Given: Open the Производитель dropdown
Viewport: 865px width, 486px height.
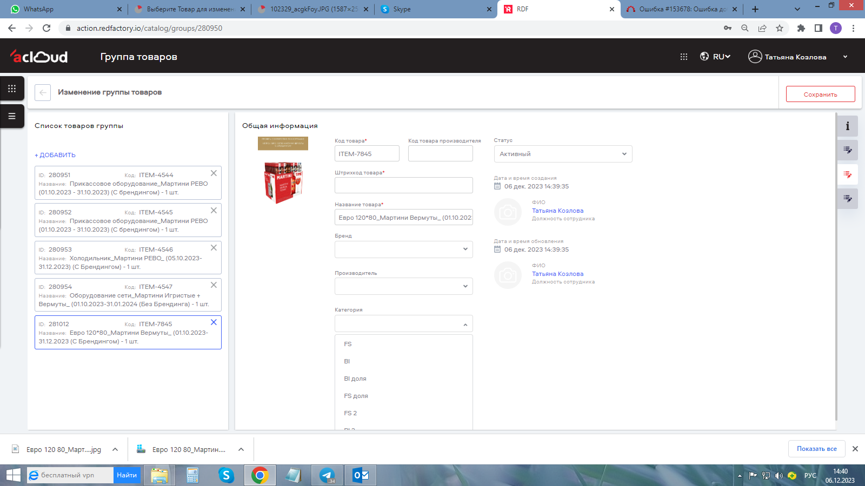Looking at the screenshot, I should (x=404, y=286).
